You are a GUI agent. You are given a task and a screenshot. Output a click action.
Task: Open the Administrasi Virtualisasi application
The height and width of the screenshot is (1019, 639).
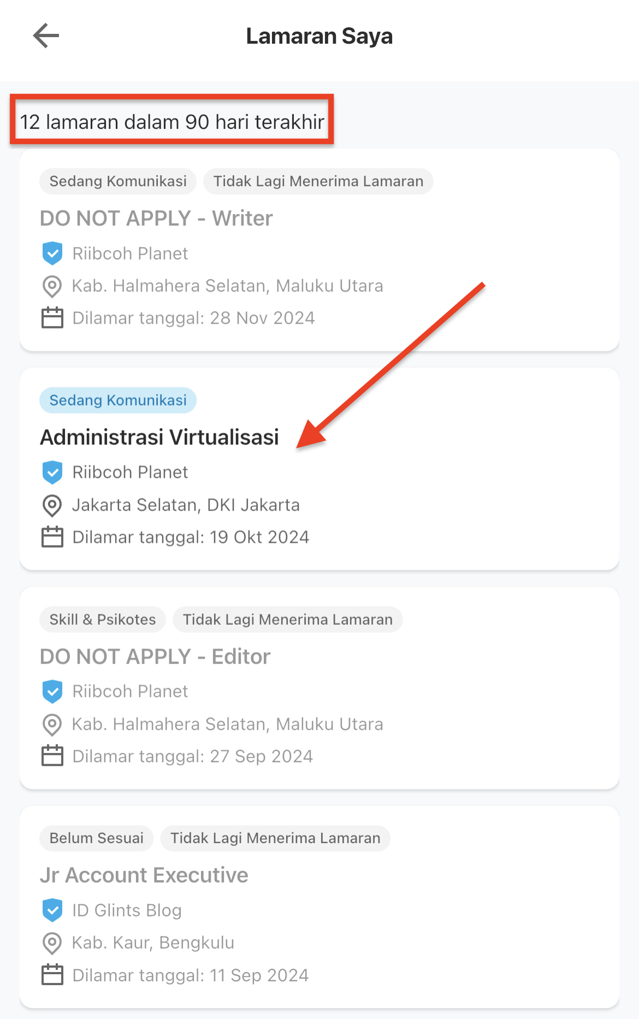click(319, 469)
